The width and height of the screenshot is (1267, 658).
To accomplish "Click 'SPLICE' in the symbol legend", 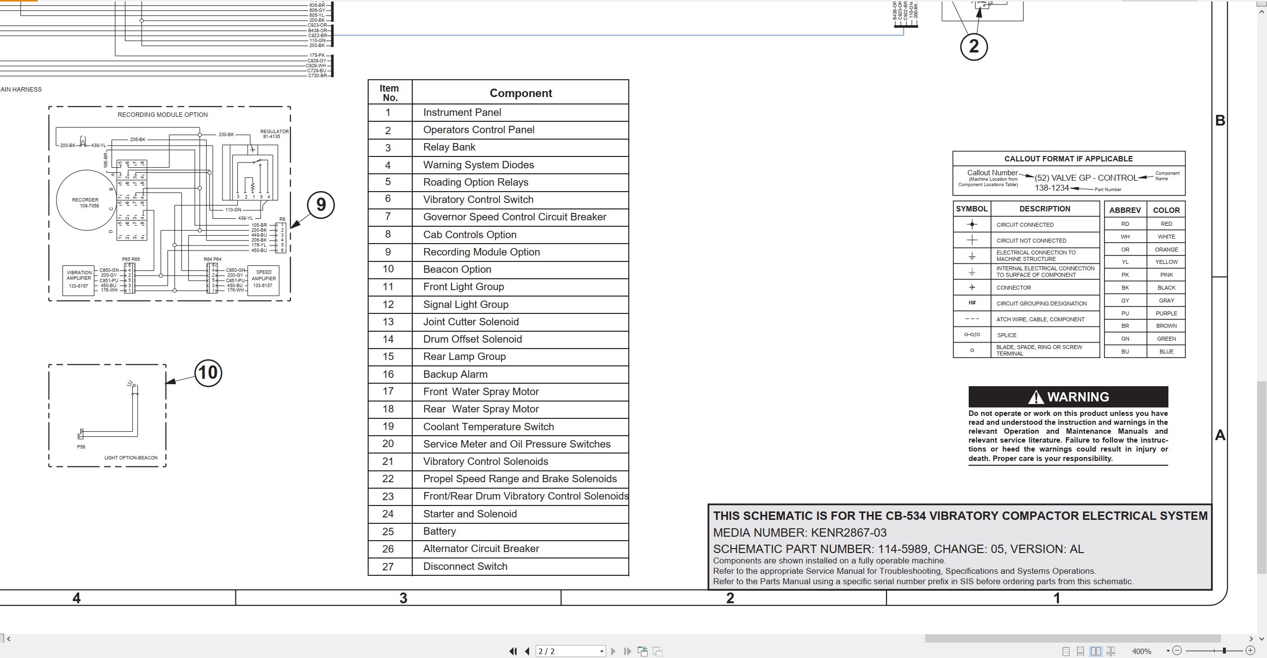I will (1006, 335).
